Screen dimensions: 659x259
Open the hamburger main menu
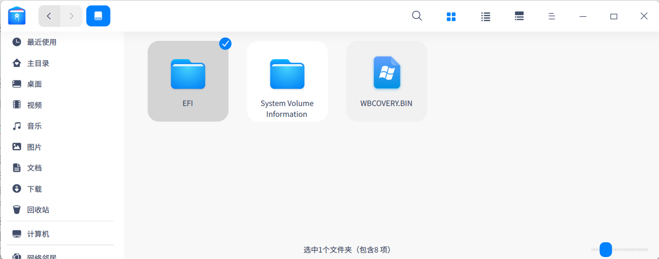552,16
